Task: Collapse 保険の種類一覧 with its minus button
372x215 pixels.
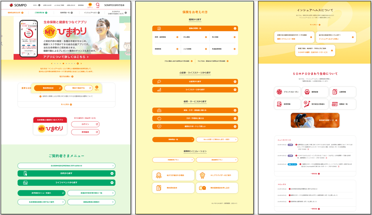Action: coord(235,28)
